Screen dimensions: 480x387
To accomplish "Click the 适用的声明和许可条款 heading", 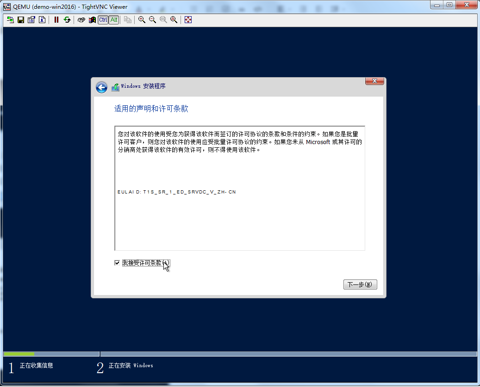I will [151, 109].
